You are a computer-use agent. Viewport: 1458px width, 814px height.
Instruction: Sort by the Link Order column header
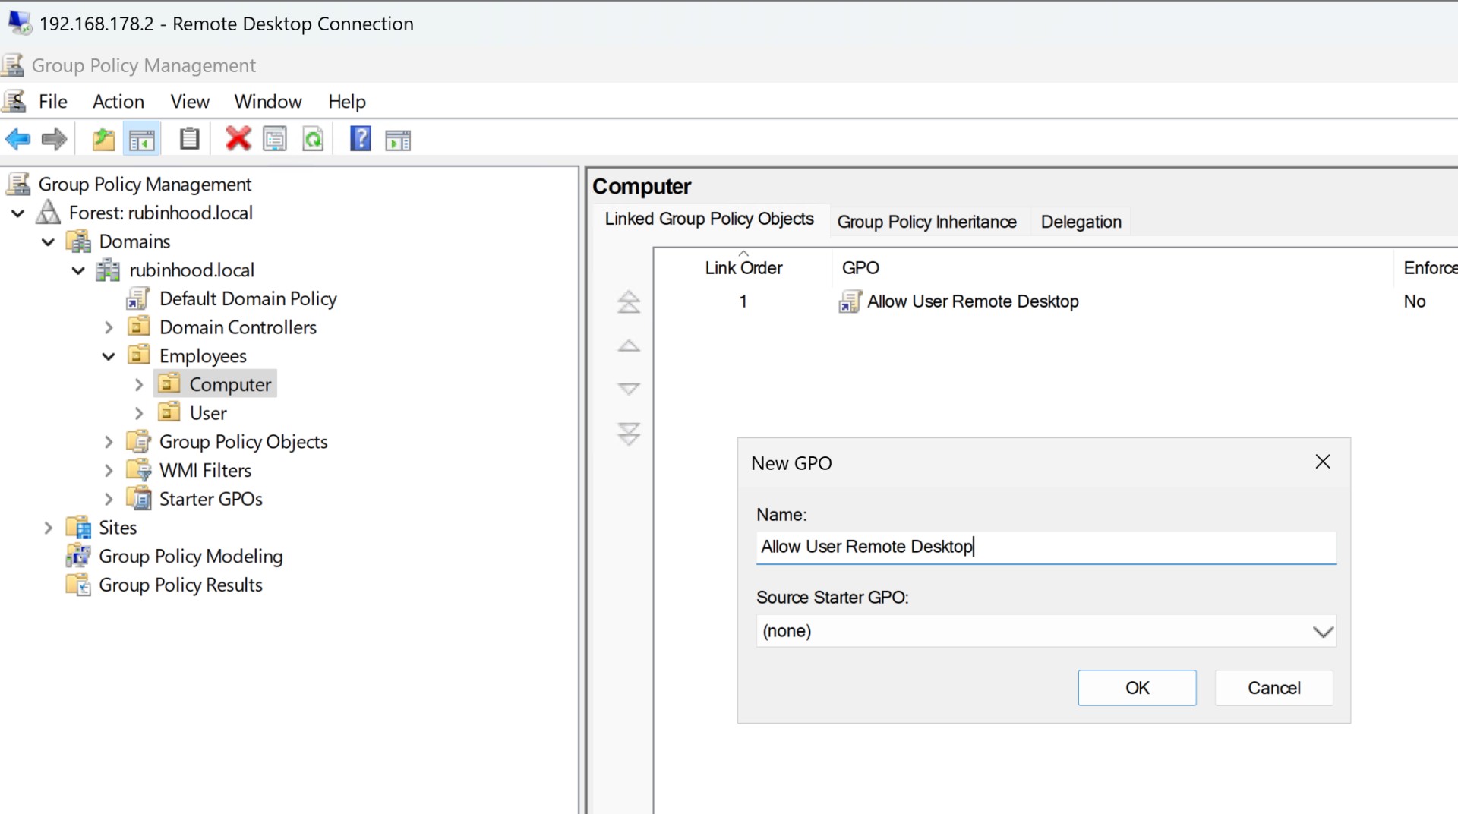point(743,267)
